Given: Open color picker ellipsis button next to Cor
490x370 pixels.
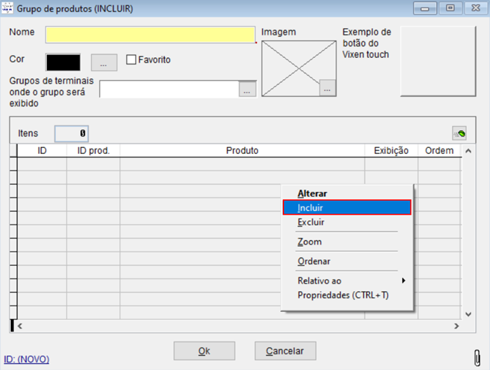Looking at the screenshot, I should click(104, 63).
